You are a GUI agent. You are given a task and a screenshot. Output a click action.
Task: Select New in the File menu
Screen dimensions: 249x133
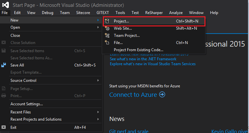pos(51,20)
